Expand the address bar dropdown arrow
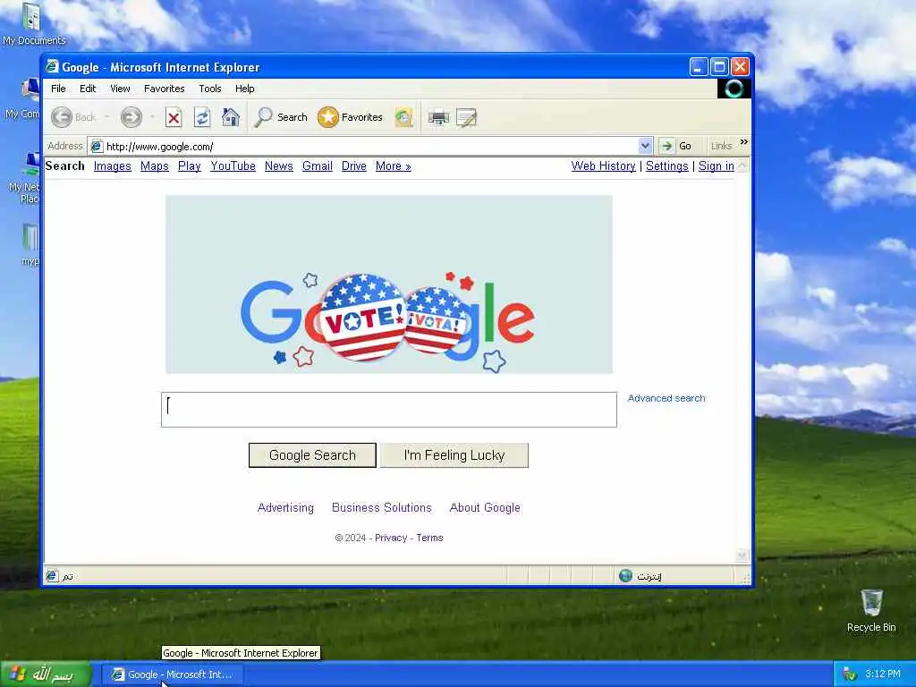916x687 pixels. (645, 146)
